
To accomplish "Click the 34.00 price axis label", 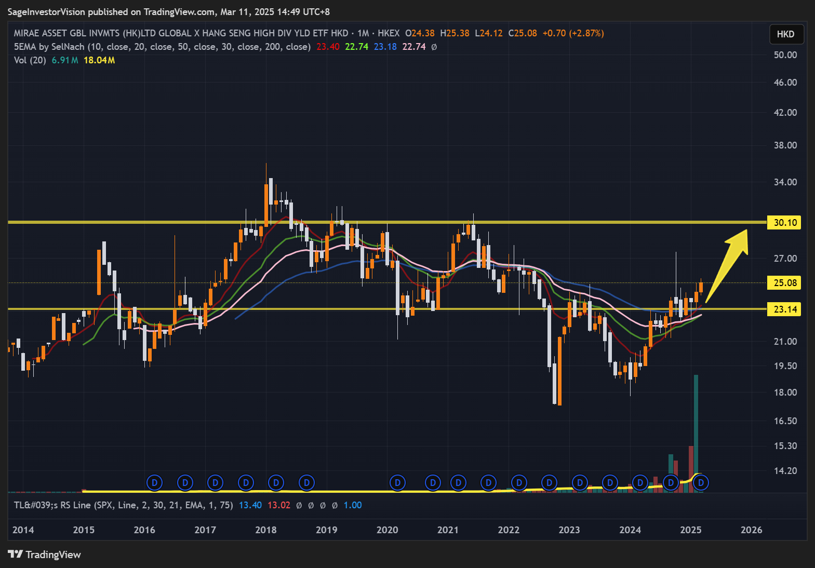I will (785, 182).
